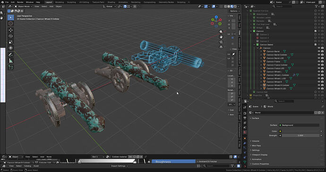The image size is (326, 172).
Task: Switch perspective/orthographic grid icon
Action: coord(221,47)
